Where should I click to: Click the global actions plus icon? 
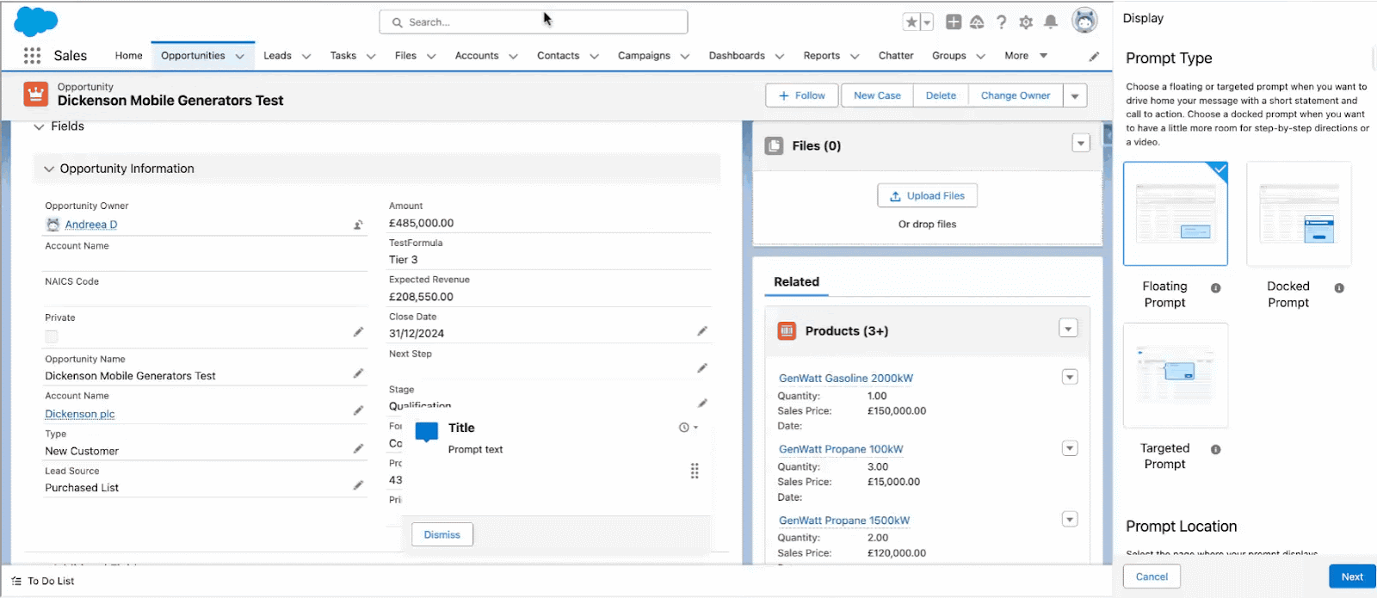coord(954,22)
